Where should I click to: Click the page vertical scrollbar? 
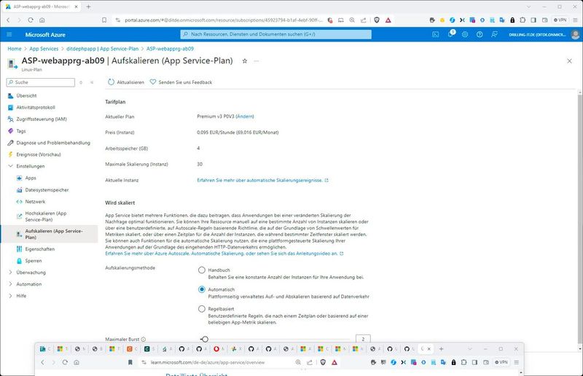(x=580, y=219)
